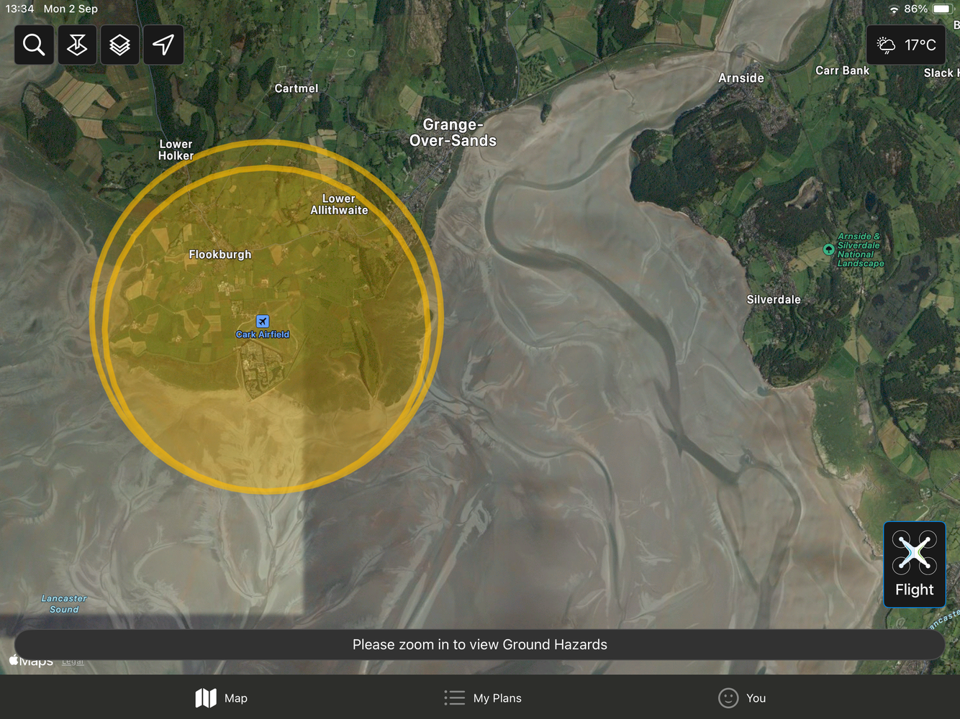The height and width of the screenshot is (719, 960).
Task: Tap the Cartmel place label
Action: 296,88
